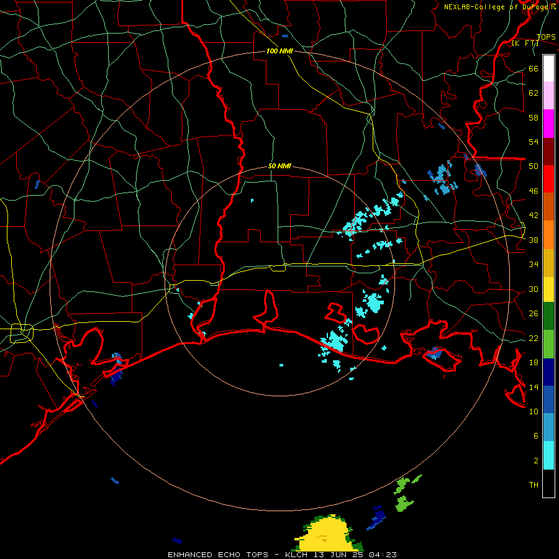Viewport: 559px width, 559px height.
Task: Pick the bright yellow legend swatch
Action: (x=548, y=289)
